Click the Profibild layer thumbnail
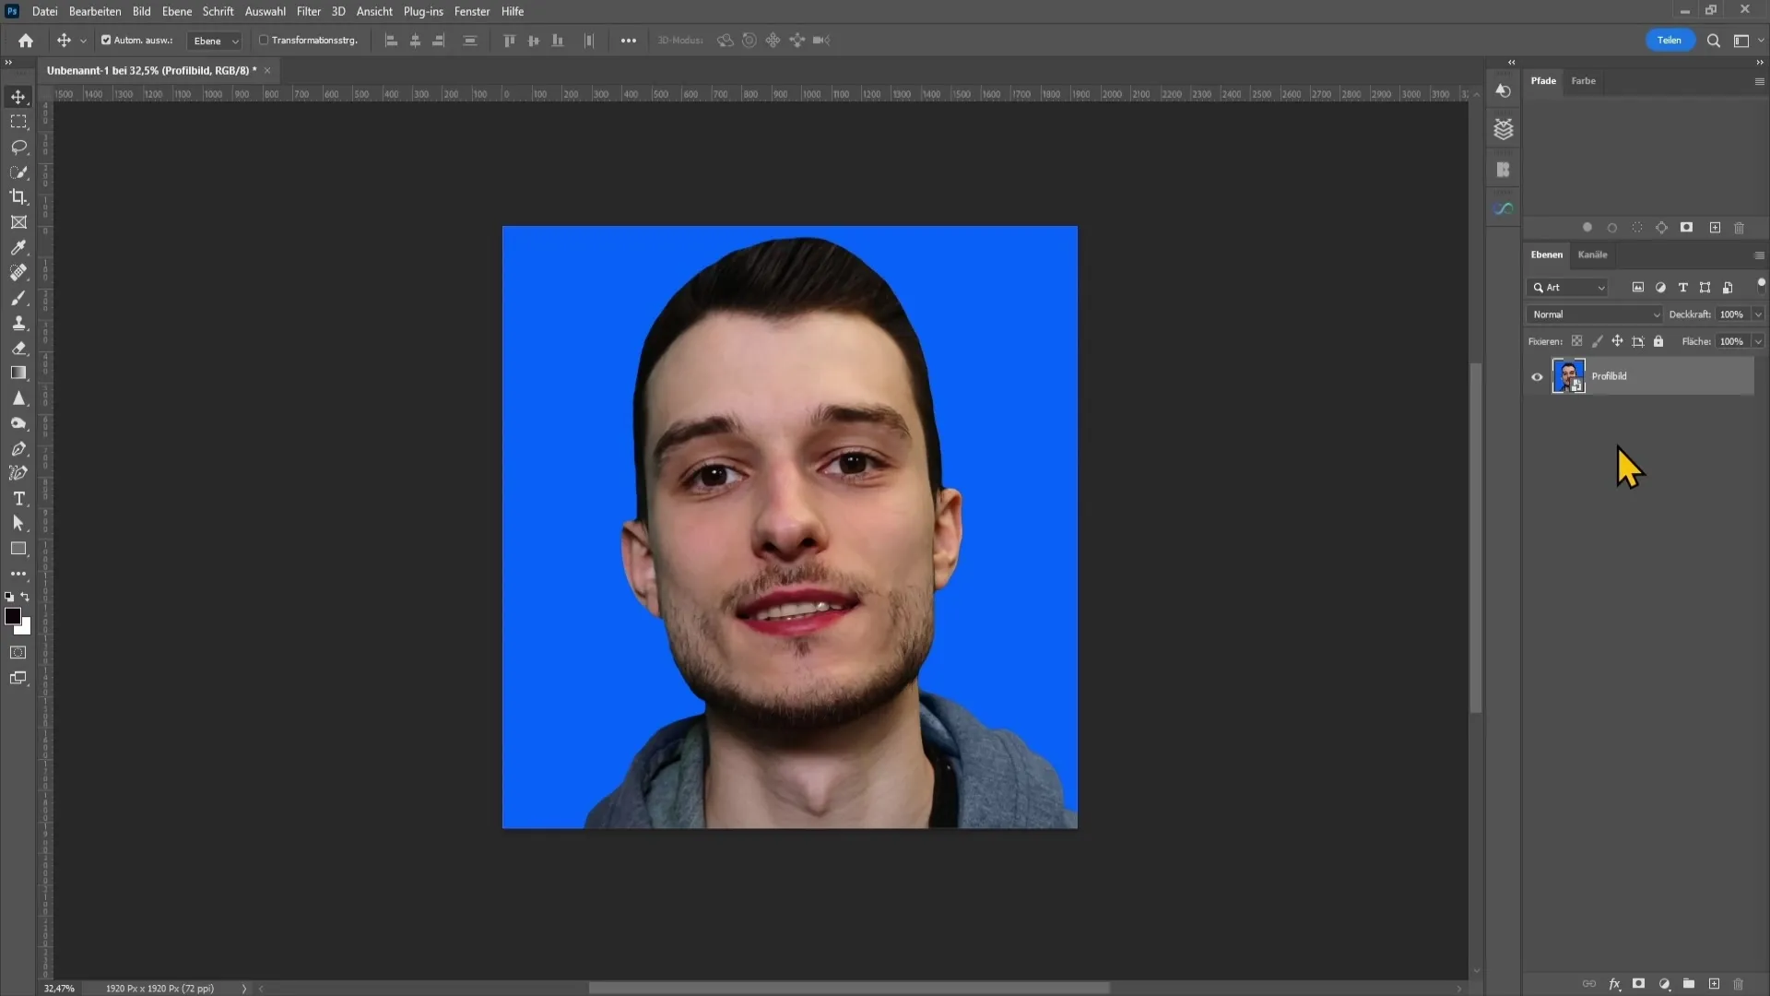This screenshot has height=996, width=1770. click(1568, 374)
